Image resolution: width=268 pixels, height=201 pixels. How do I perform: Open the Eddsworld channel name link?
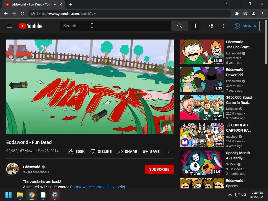click(x=32, y=167)
